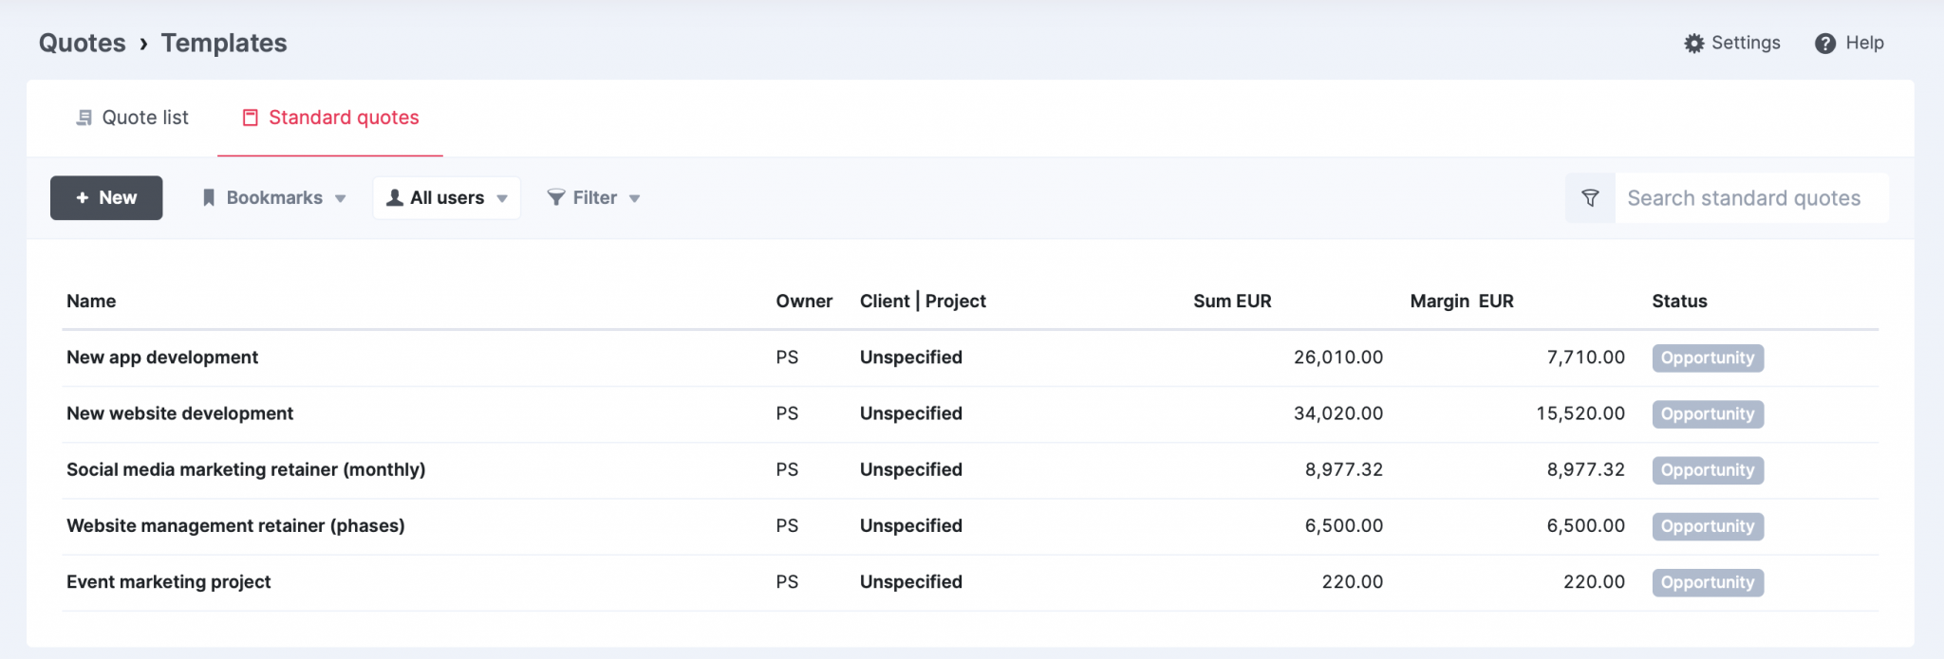Open the New website development template
The image size is (1944, 659).
click(x=179, y=413)
